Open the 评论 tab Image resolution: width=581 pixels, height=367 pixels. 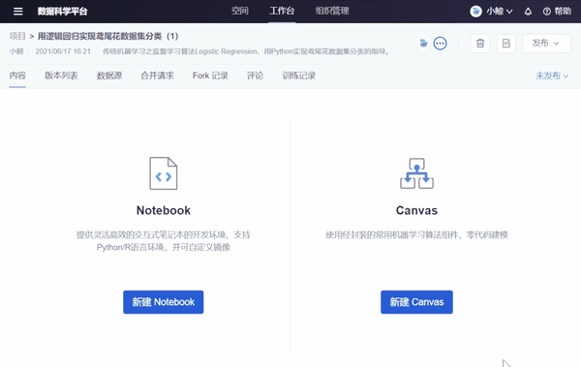[255, 76]
